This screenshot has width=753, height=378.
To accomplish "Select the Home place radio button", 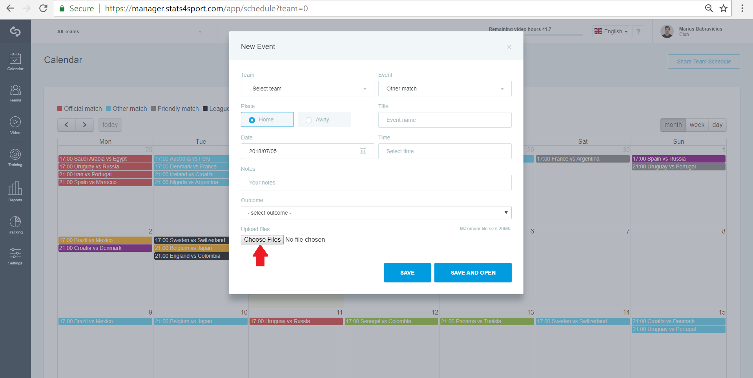I will click(x=267, y=119).
